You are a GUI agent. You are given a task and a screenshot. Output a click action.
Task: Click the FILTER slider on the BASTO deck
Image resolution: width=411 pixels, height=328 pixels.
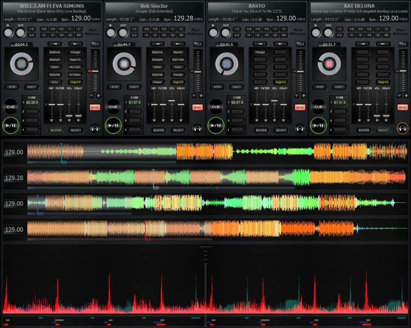[x=265, y=104]
